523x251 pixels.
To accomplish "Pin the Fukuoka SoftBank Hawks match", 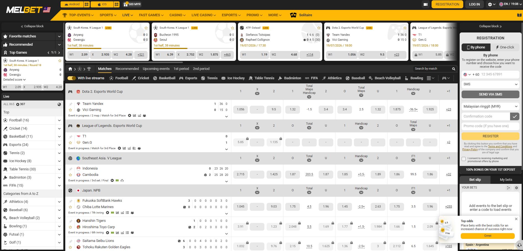I will coord(71,201).
